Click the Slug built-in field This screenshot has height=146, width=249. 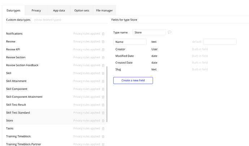[161, 69]
